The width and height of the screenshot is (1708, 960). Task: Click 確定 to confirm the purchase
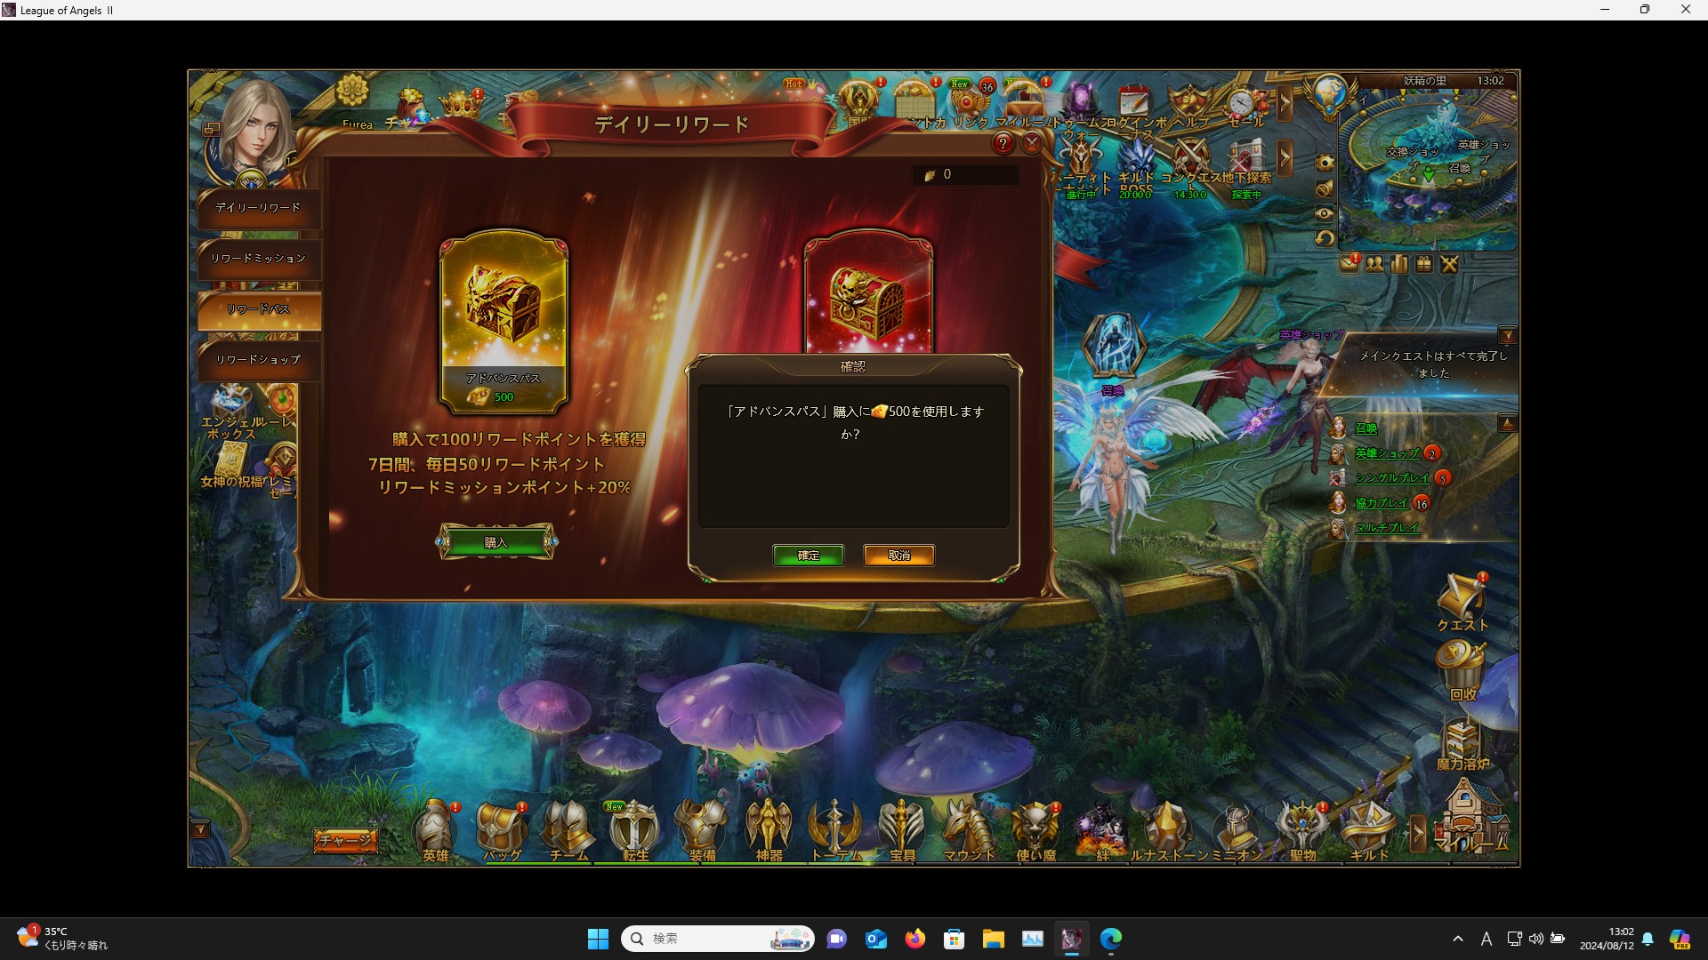coord(808,555)
